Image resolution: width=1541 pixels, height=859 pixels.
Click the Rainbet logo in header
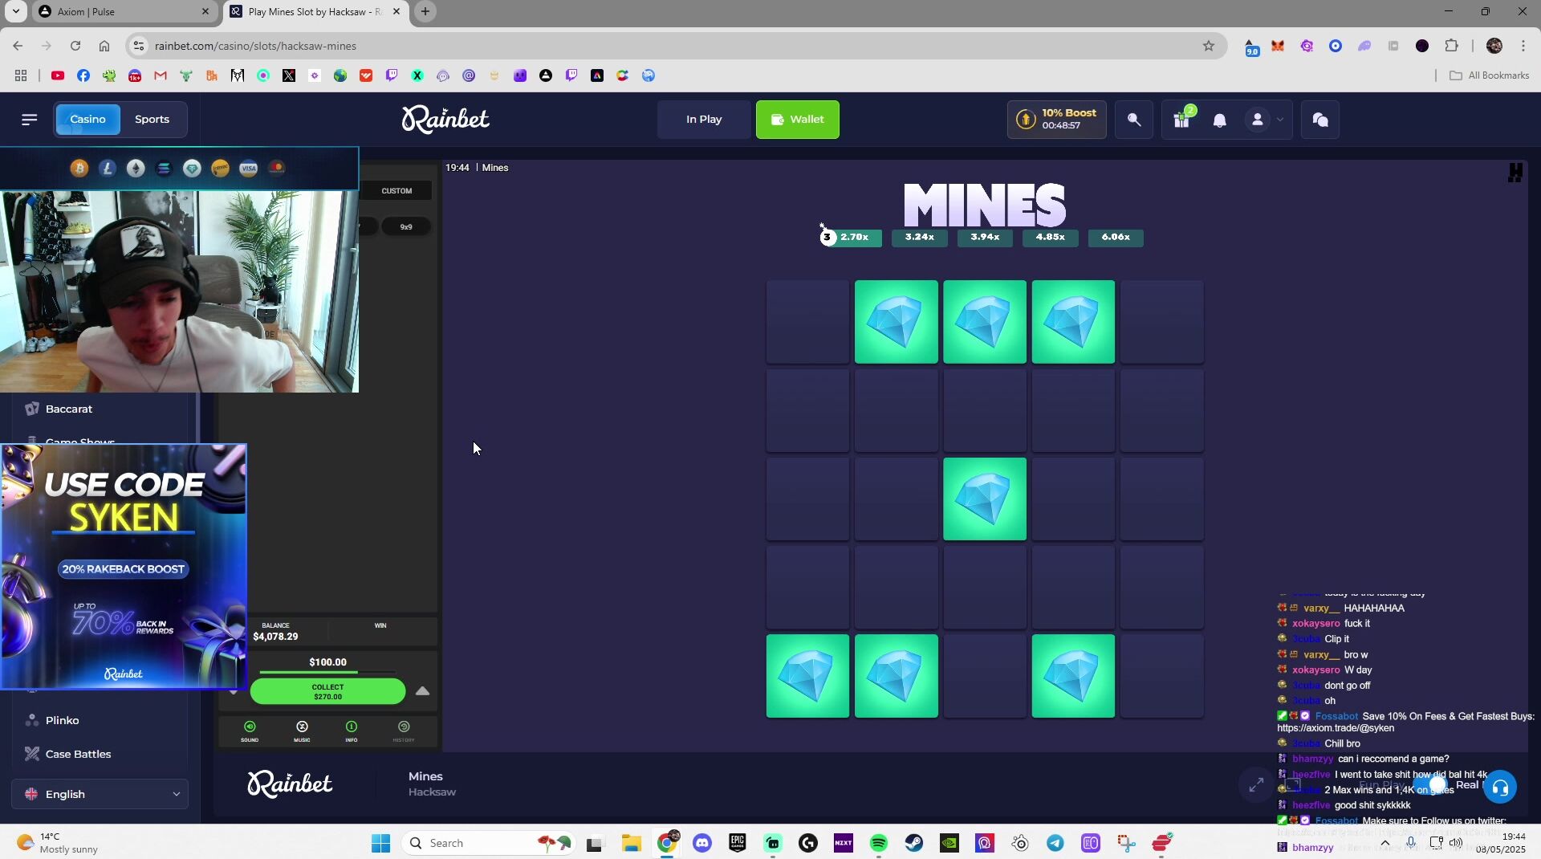pos(445,120)
